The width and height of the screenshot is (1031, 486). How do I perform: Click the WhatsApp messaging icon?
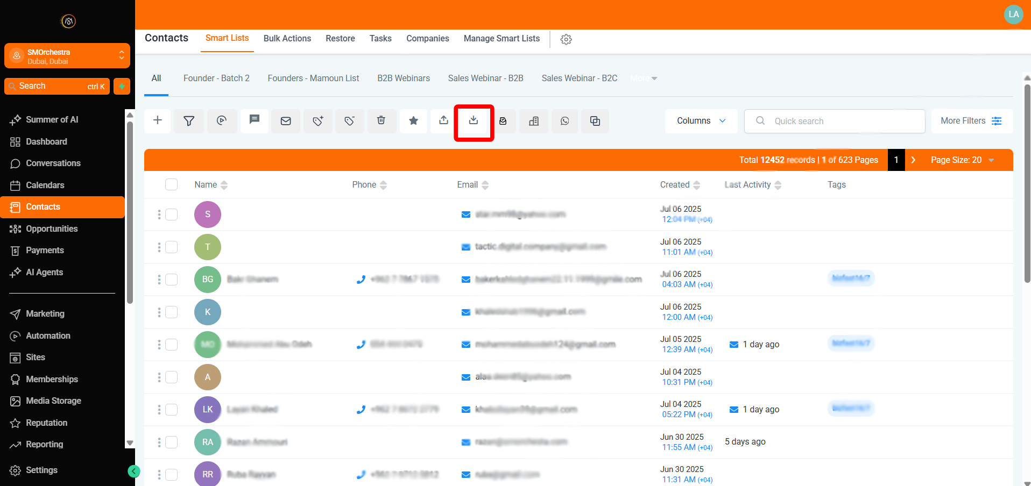pos(564,121)
